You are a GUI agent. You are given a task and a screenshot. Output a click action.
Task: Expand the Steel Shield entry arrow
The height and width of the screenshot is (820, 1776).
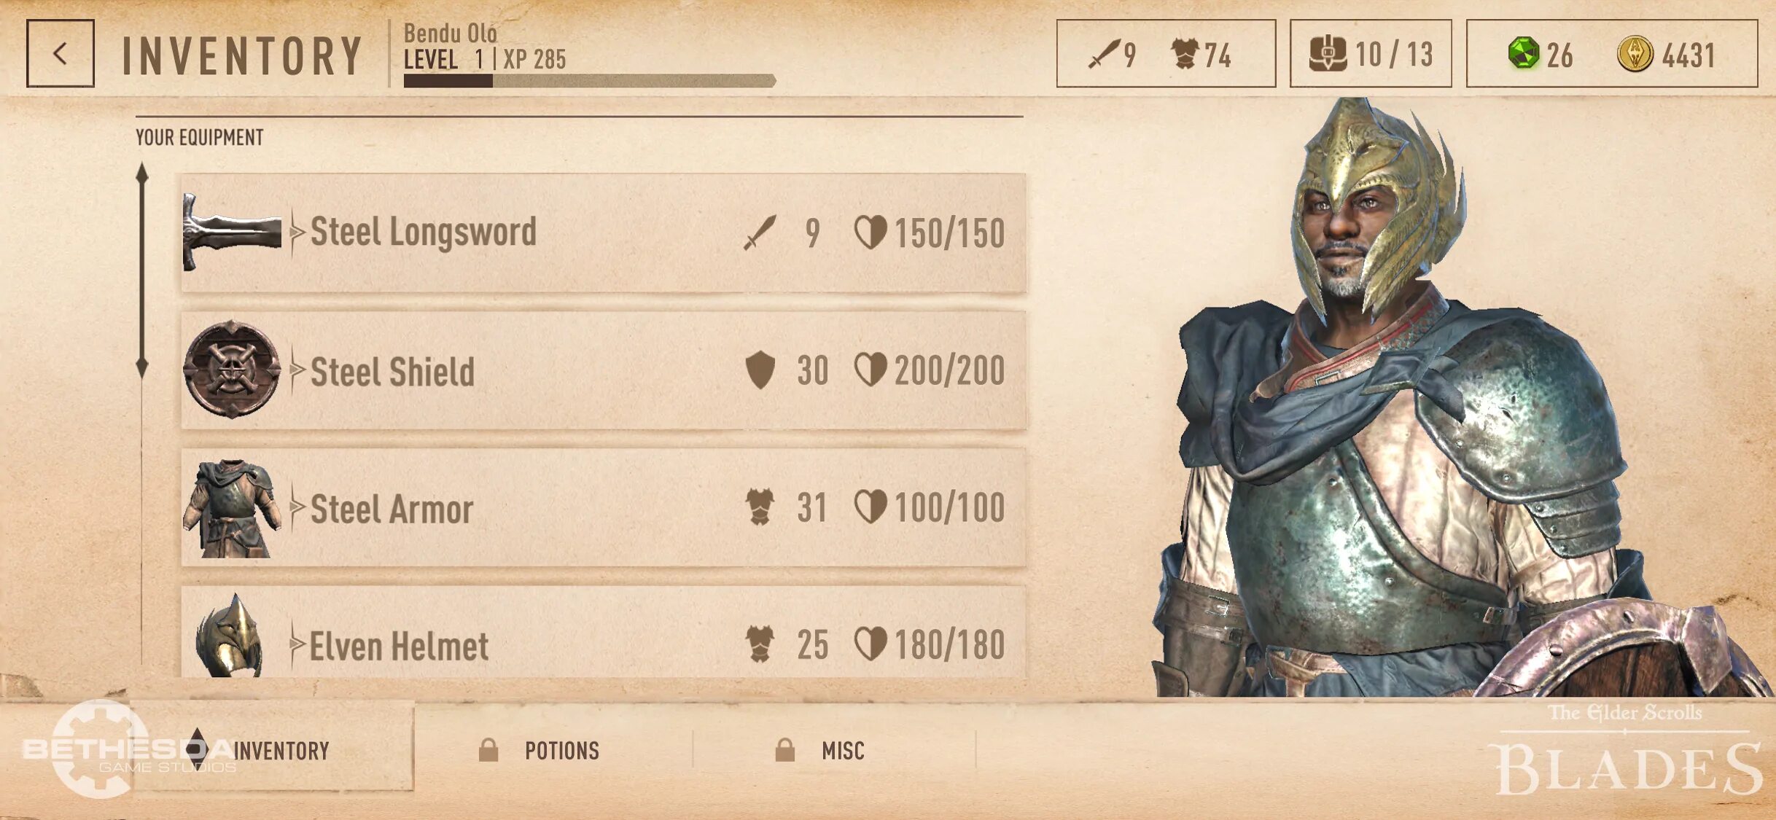pyautogui.click(x=296, y=370)
